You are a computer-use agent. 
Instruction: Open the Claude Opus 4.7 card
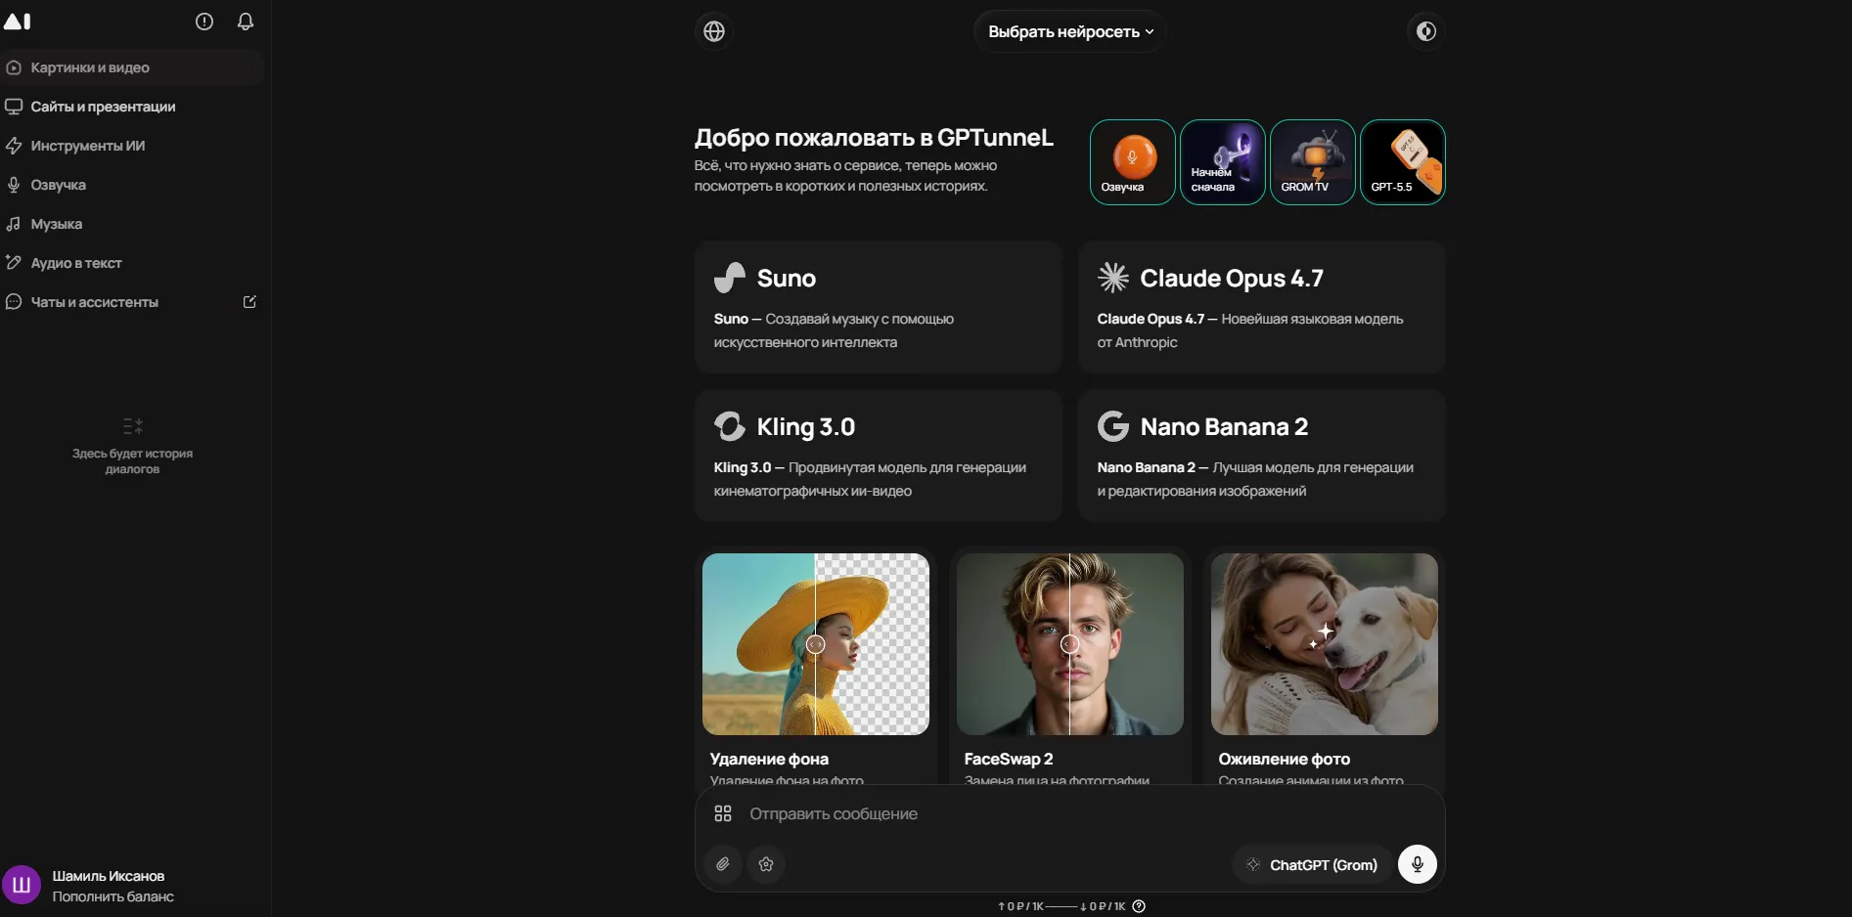coord(1262,307)
